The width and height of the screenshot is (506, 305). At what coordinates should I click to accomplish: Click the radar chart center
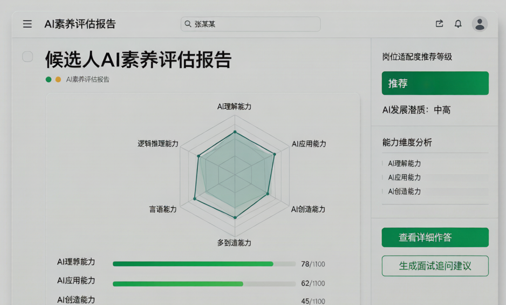tap(235, 175)
